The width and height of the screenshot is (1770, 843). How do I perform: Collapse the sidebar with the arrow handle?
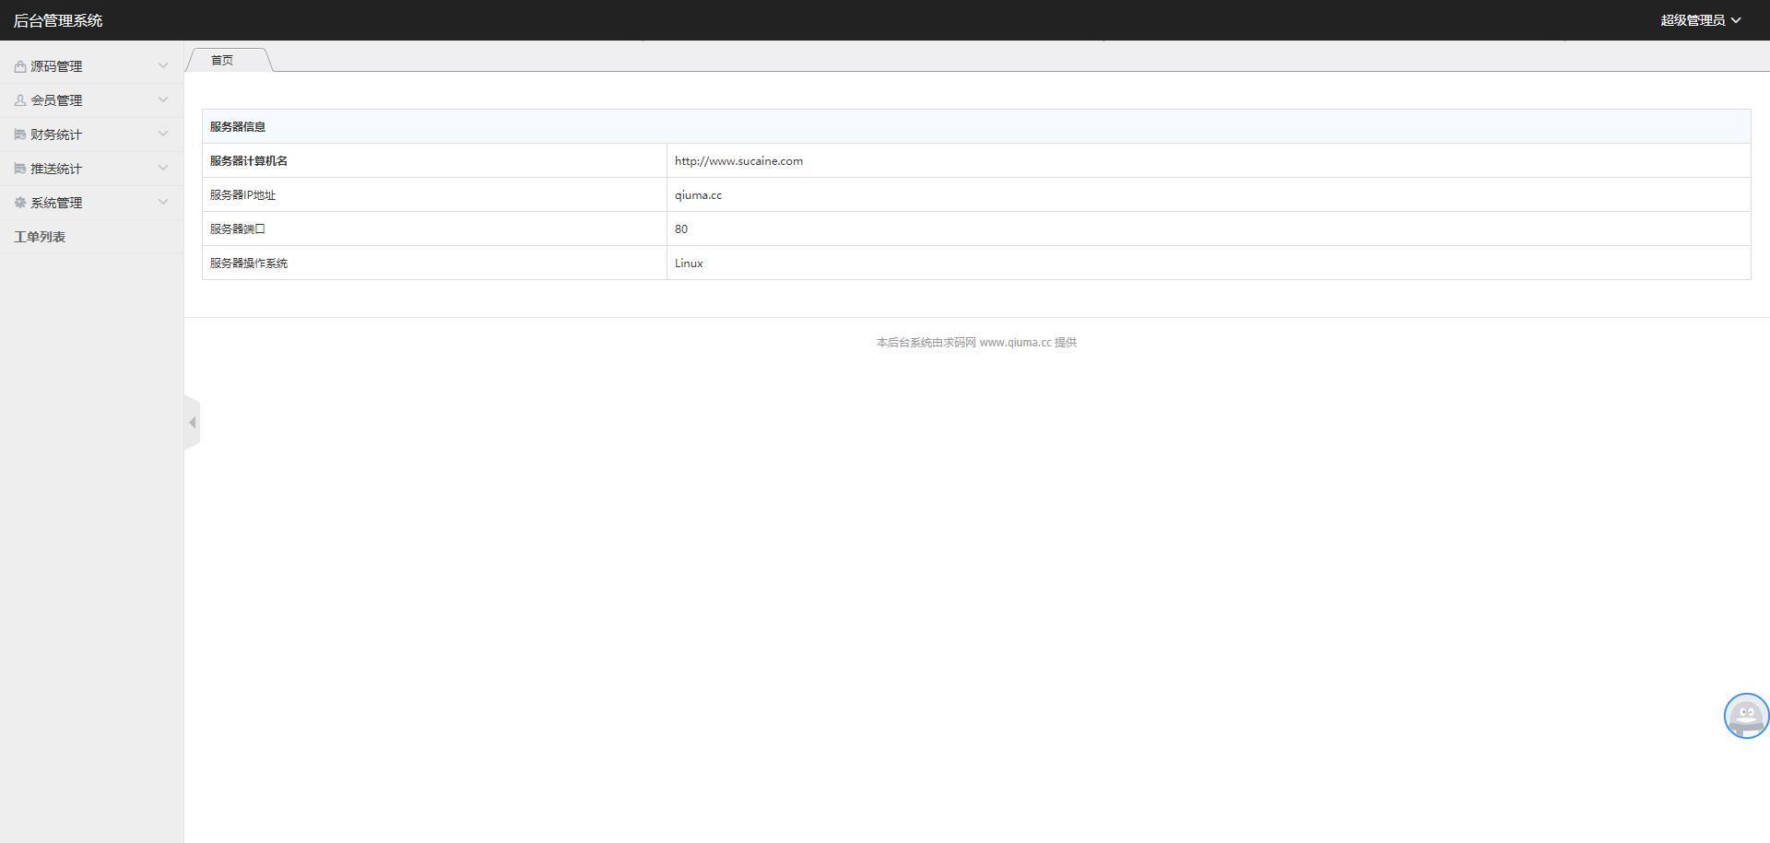tap(192, 423)
